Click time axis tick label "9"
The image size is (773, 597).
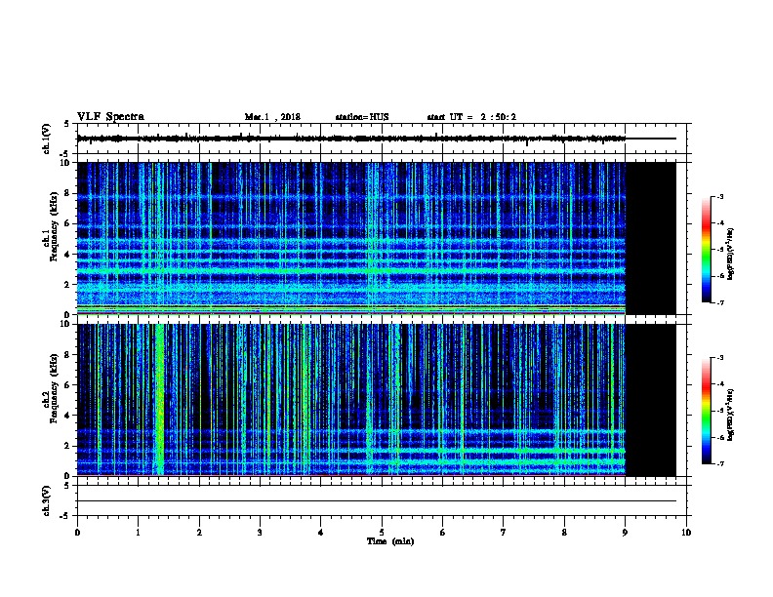(x=625, y=532)
